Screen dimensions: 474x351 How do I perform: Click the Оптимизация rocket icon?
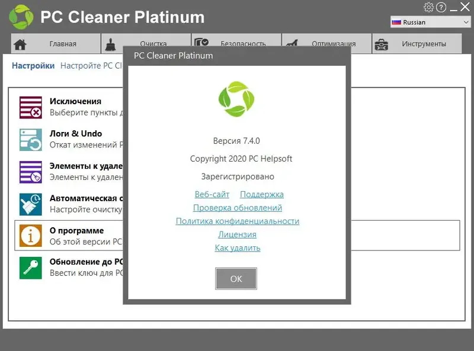click(x=291, y=43)
